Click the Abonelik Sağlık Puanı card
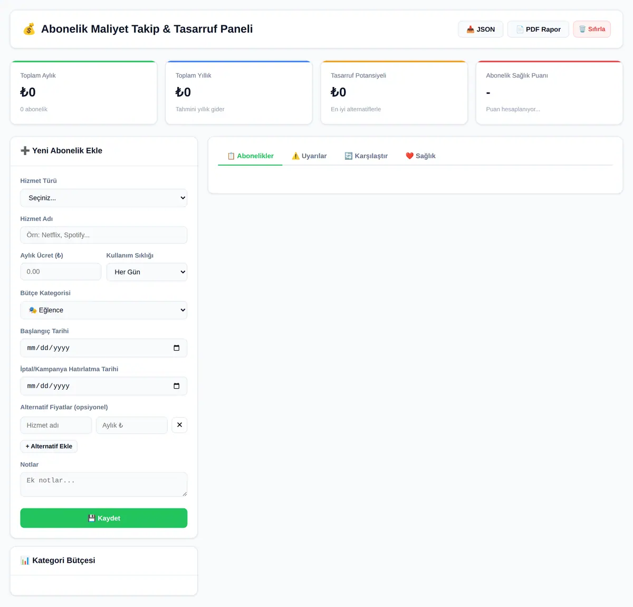 pyautogui.click(x=549, y=93)
